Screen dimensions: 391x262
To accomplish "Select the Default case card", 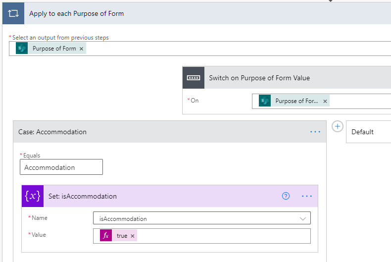I will coord(368,132).
